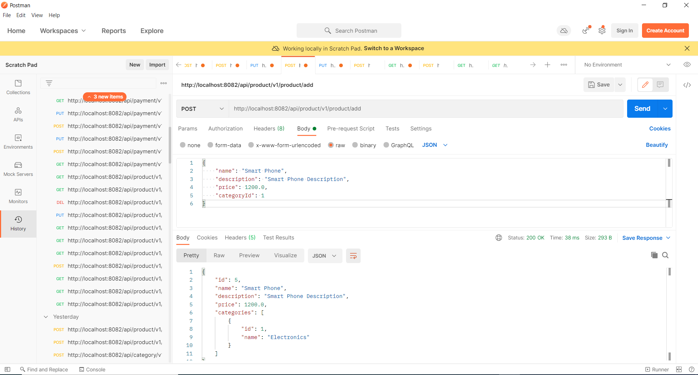698x375 pixels.
Task: Open the code snippet panel
Action: click(687, 85)
